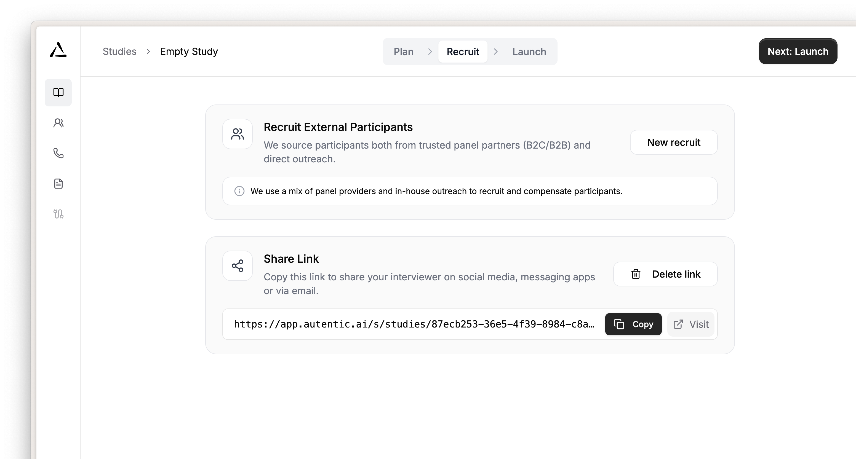
Task: Click the New recruit button
Action: (674, 143)
